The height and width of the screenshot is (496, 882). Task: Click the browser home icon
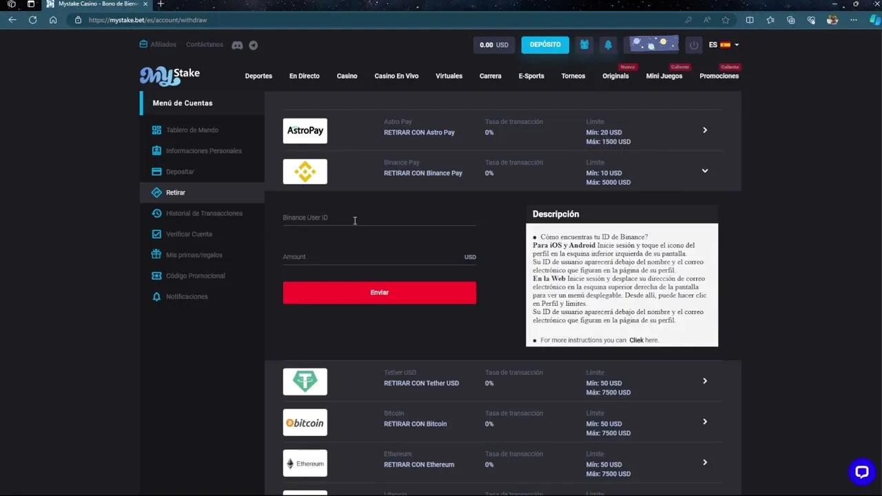click(x=53, y=20)
